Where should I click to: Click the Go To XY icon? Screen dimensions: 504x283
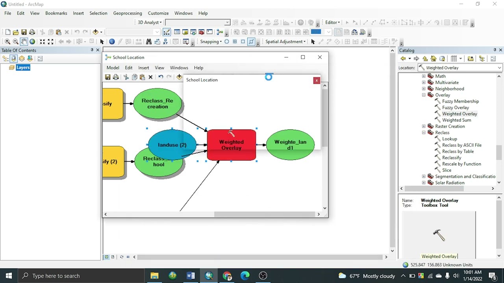165,41
